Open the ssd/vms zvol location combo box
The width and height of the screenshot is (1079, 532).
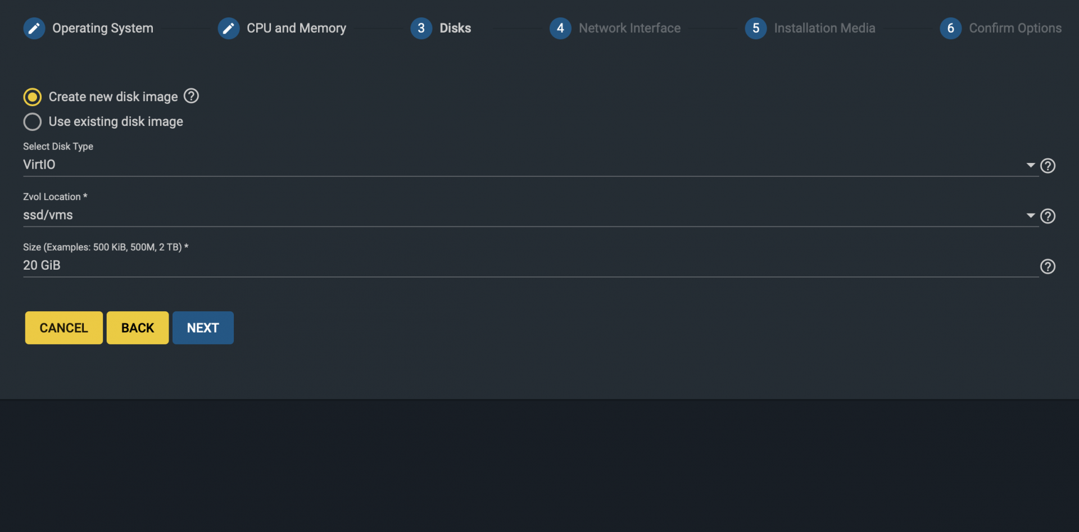pos(531,215)
